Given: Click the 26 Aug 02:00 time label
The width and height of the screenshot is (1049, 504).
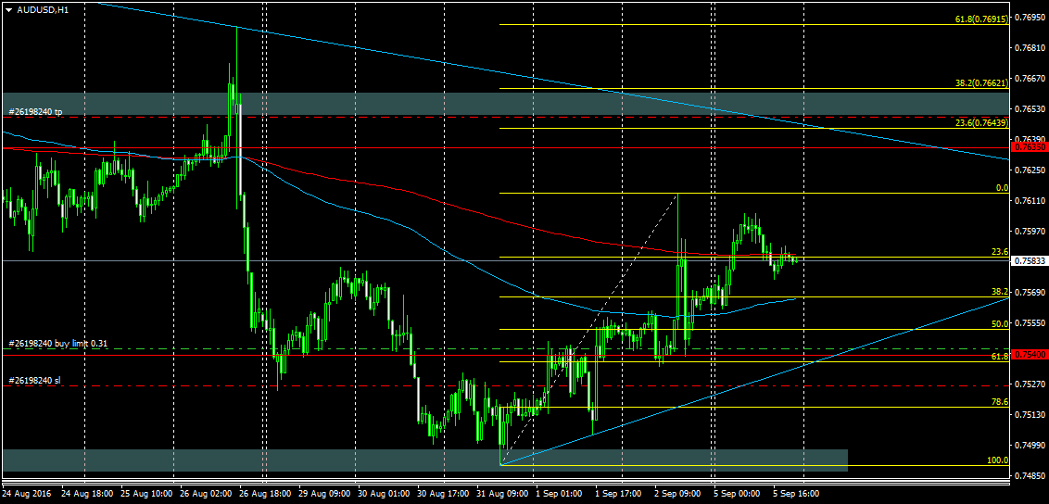Looking at the screenshot, I should click(x=205, y=494).
